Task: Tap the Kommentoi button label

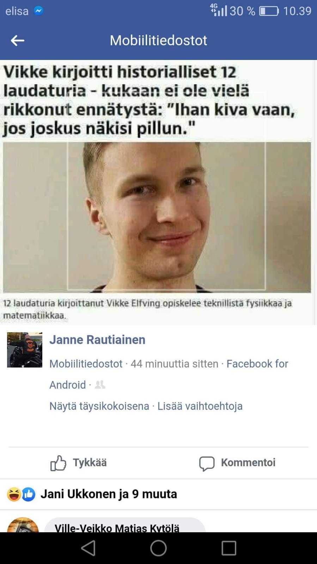Action: (248, 462)
